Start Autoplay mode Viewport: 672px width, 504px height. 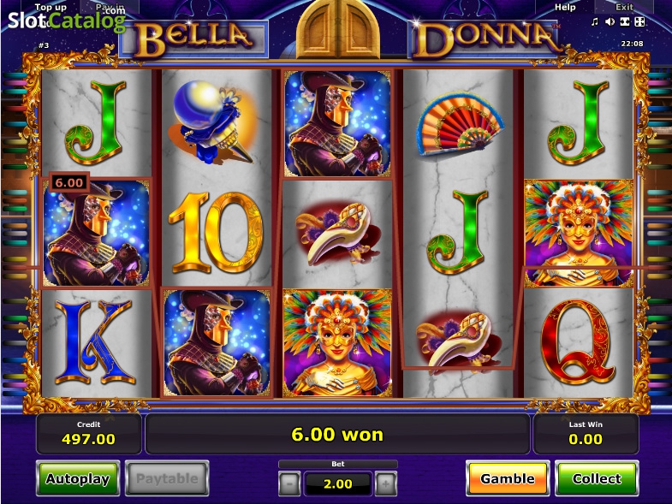(78, 478)
